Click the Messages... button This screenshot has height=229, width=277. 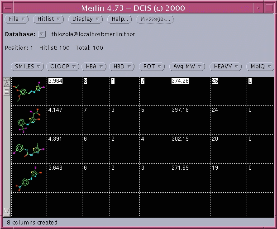pos(155,19)
